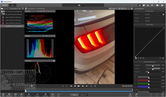Step to previous frame

point(75,86)
